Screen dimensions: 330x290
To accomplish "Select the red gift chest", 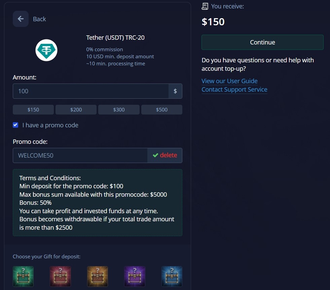I will click(x=60, y=276).
